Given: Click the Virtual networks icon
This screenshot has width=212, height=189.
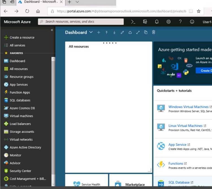Looking at the screenshot, I should point(6,139).
